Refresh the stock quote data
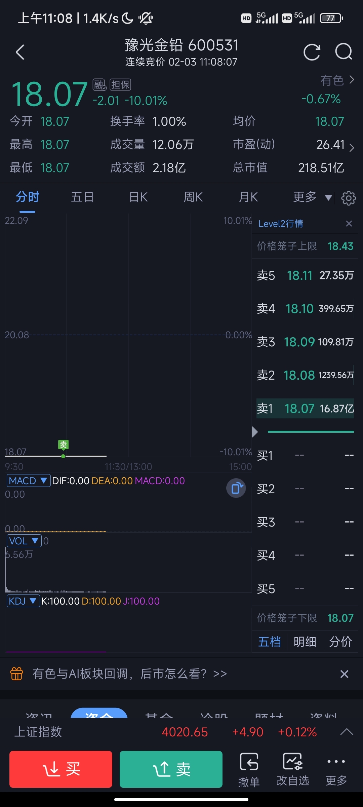 tap(312, 52)
